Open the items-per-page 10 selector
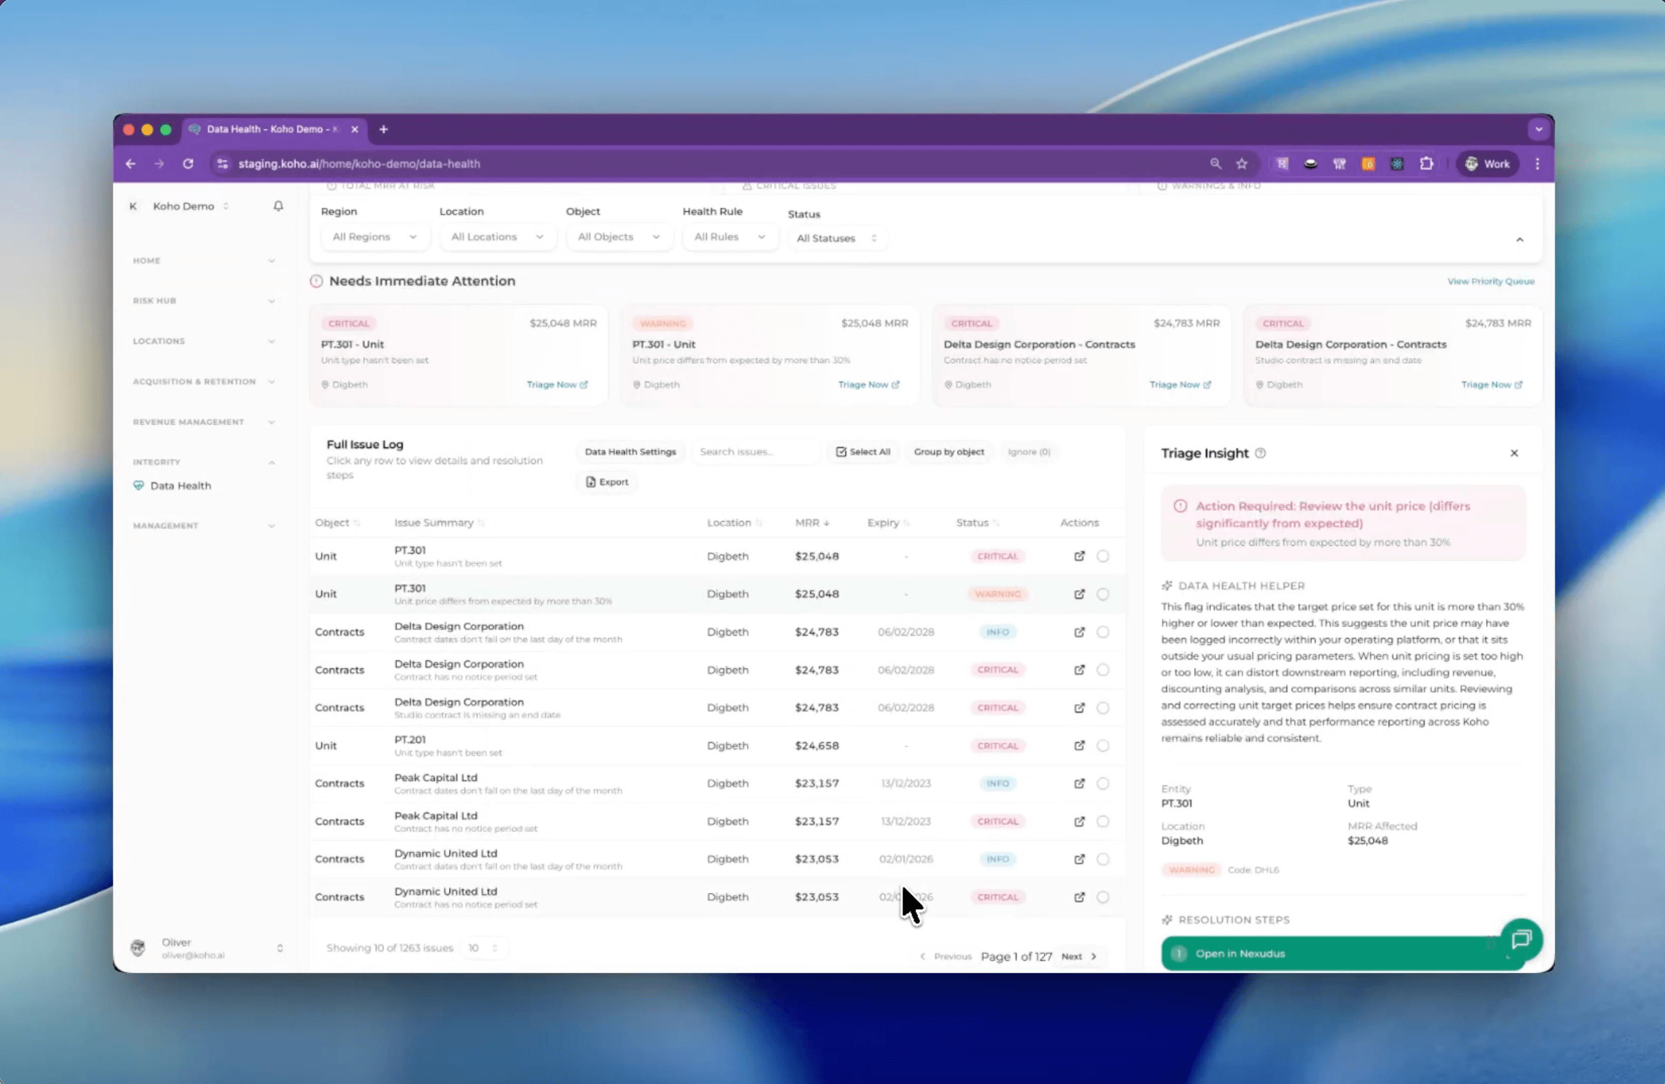This screenshot has height=1084, width=1665. pyautogui.click(x=483, y=947)
